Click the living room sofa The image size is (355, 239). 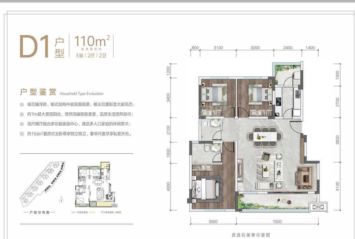[279, 170]
